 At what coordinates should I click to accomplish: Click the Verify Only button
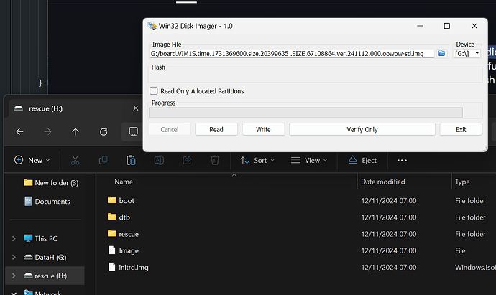click(362, 129)
